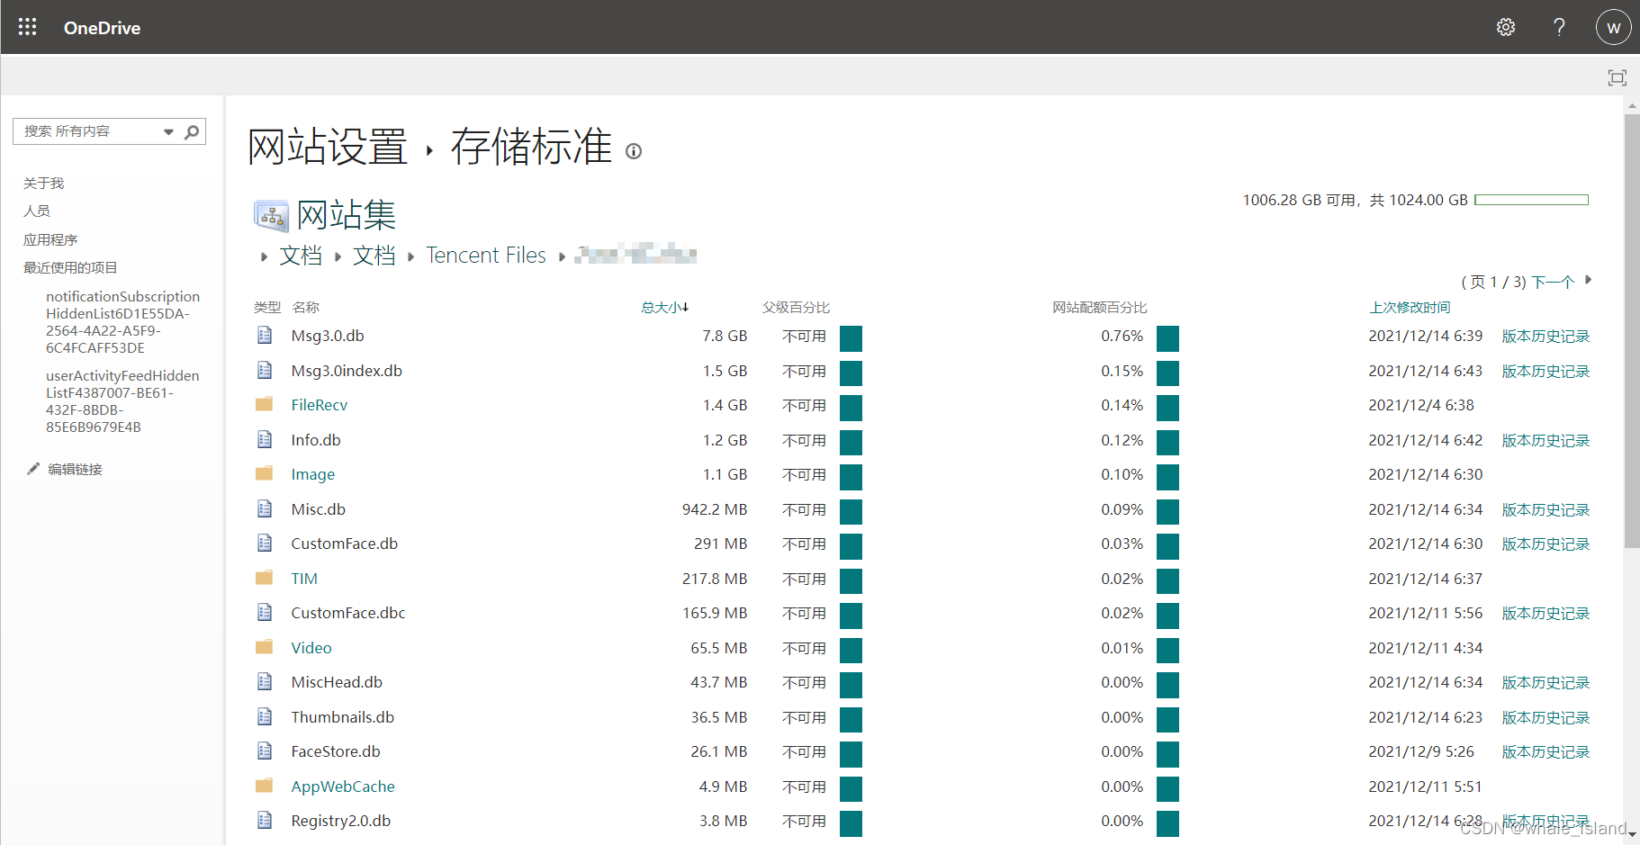This screenshot has height=845, width=1640.
Task: Open the FileRecv folder link
Action: pyautogui.click(x=319, y=405)
